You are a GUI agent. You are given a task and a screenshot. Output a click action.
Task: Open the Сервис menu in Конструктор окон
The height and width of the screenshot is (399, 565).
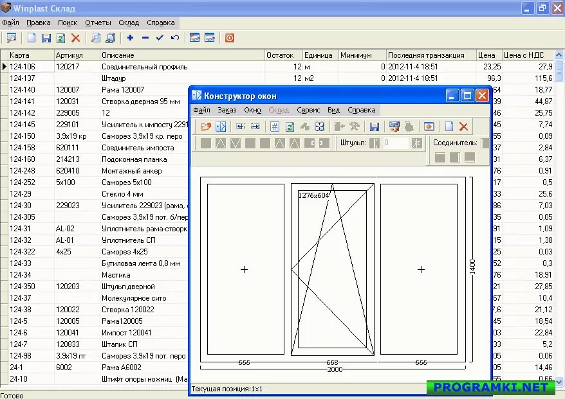(x=308, y=110)
